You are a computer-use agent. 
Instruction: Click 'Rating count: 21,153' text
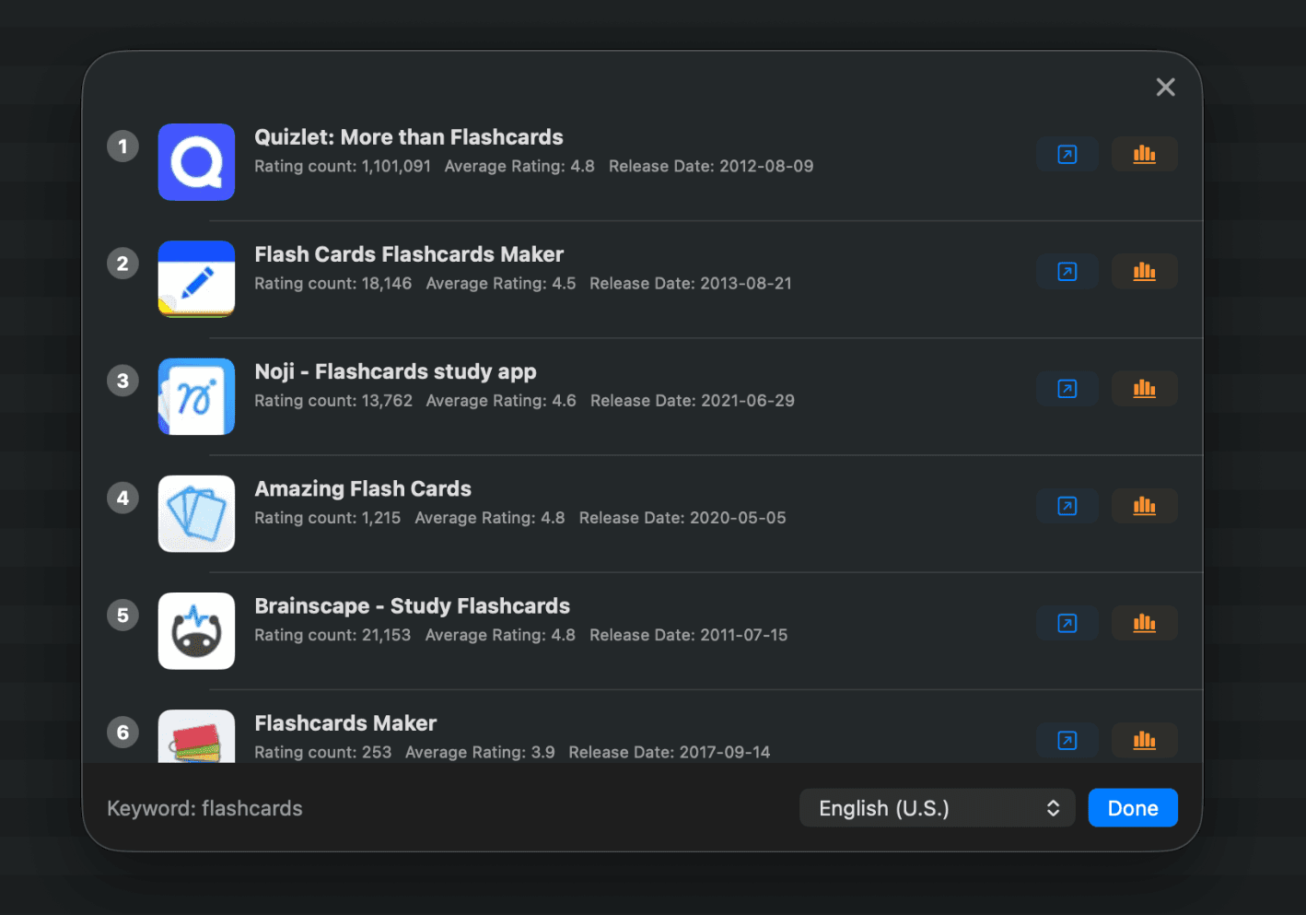(332, 635)
